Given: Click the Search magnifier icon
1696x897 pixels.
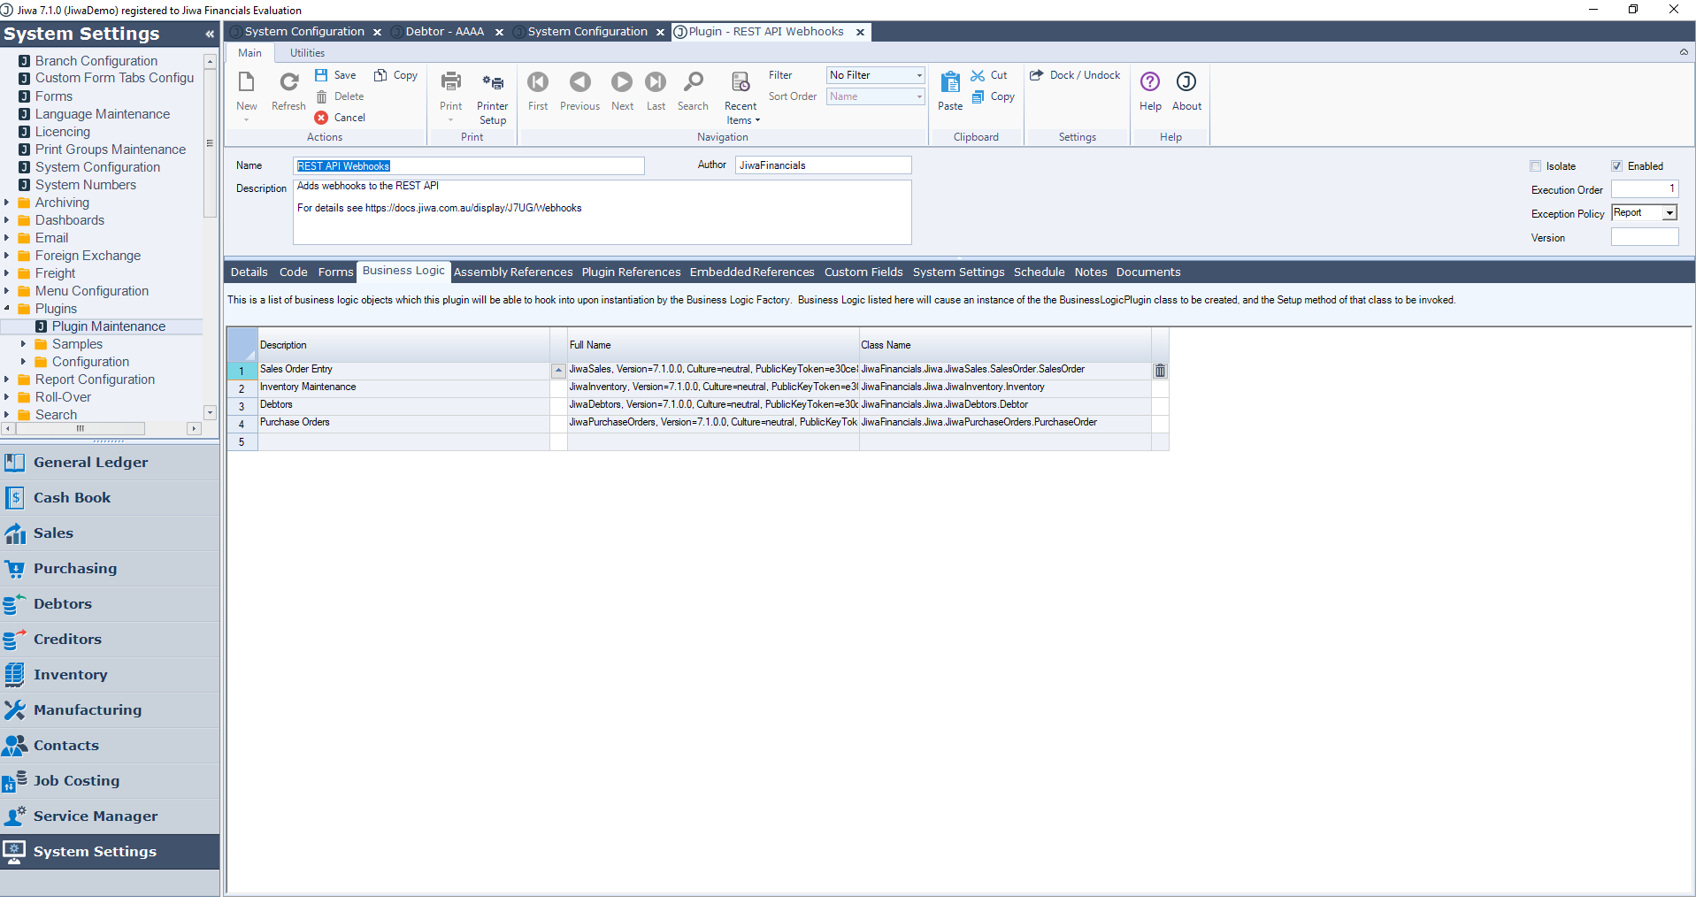Looking at the screenshot, I should tap(693, 83).
